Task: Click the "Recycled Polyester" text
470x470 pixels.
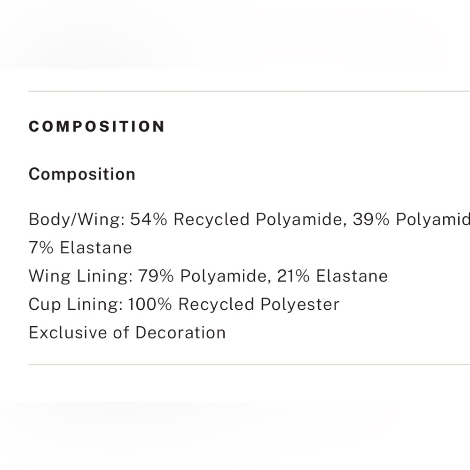Action: pyautogui.click(x=258, y=304)
